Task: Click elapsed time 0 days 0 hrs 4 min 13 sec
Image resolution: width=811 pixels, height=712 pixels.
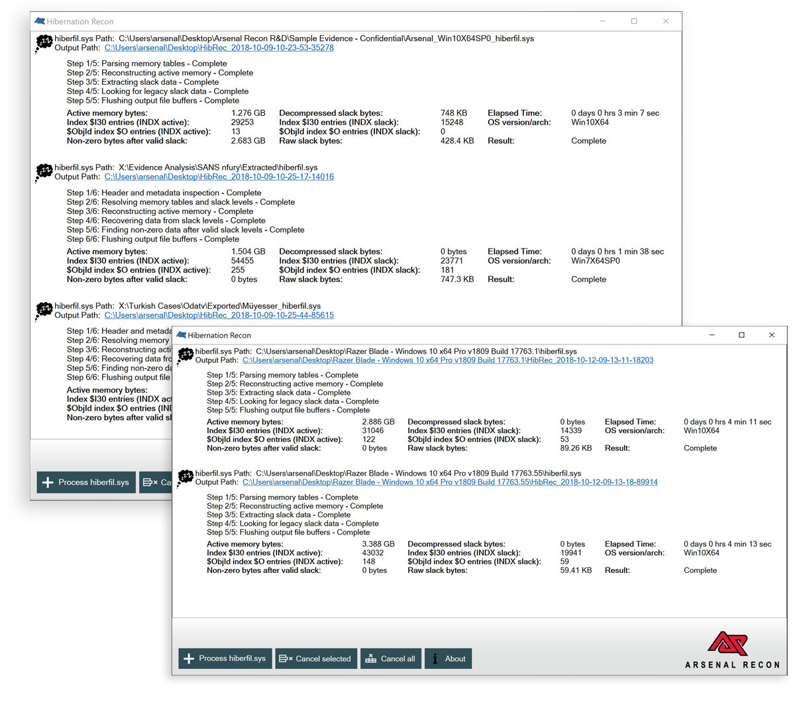Action: click(x=728, y=544)
